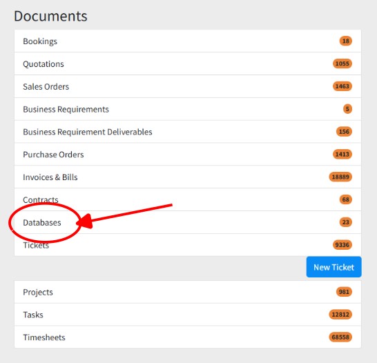Open Invoices & Bills list
Viewport: 377px width, 363px height.
188,177
